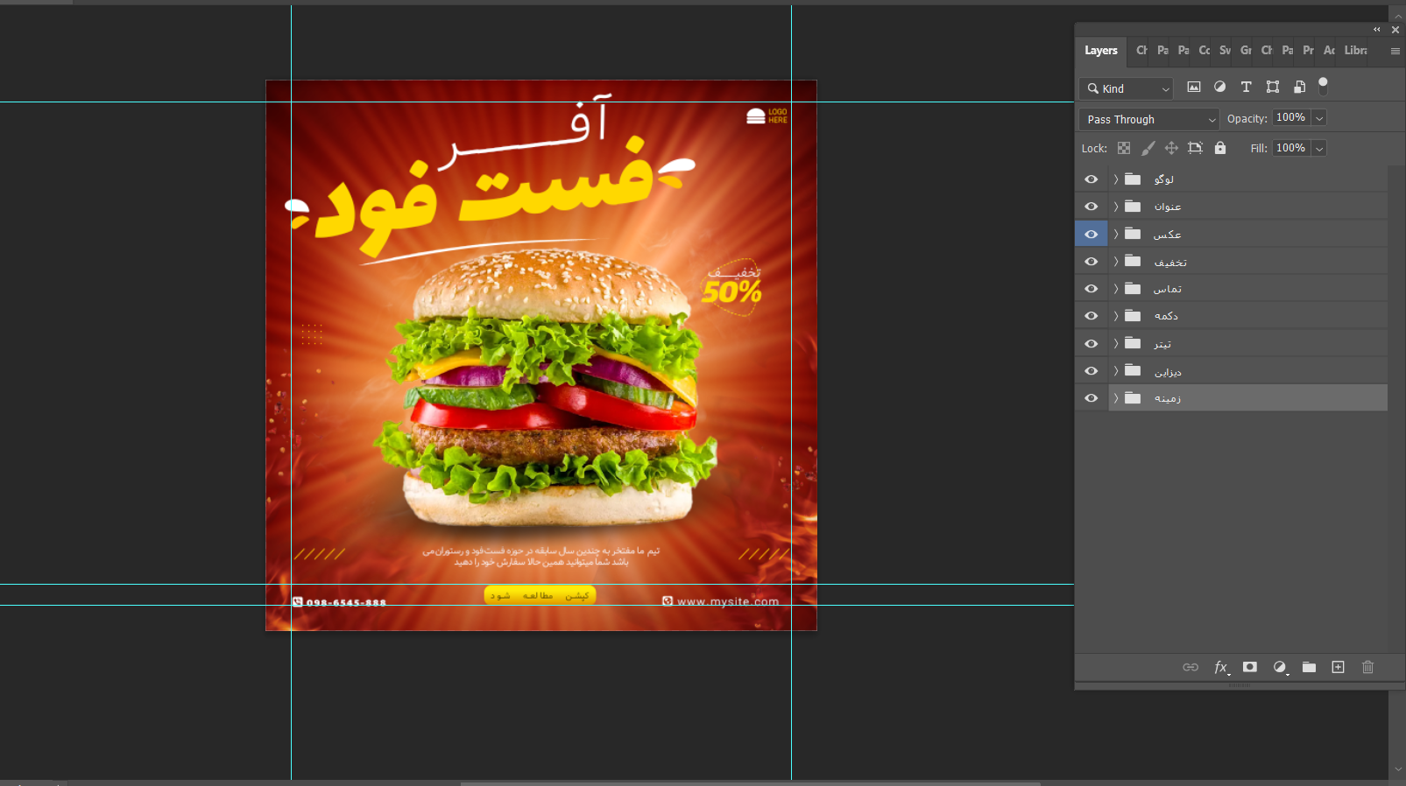The height and width of the screenshot is (786, 1406).
Task: Click the yellow call-to-action button on the canvas
Action: (540, 595)
